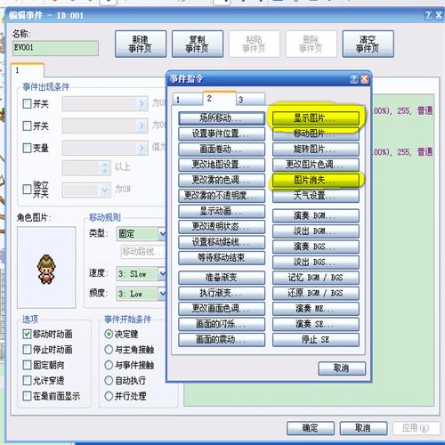This screenshot has height=445, width=445.
Task: Switch to tab 1 in 事件指令 dialog
Action: [188, 100]
